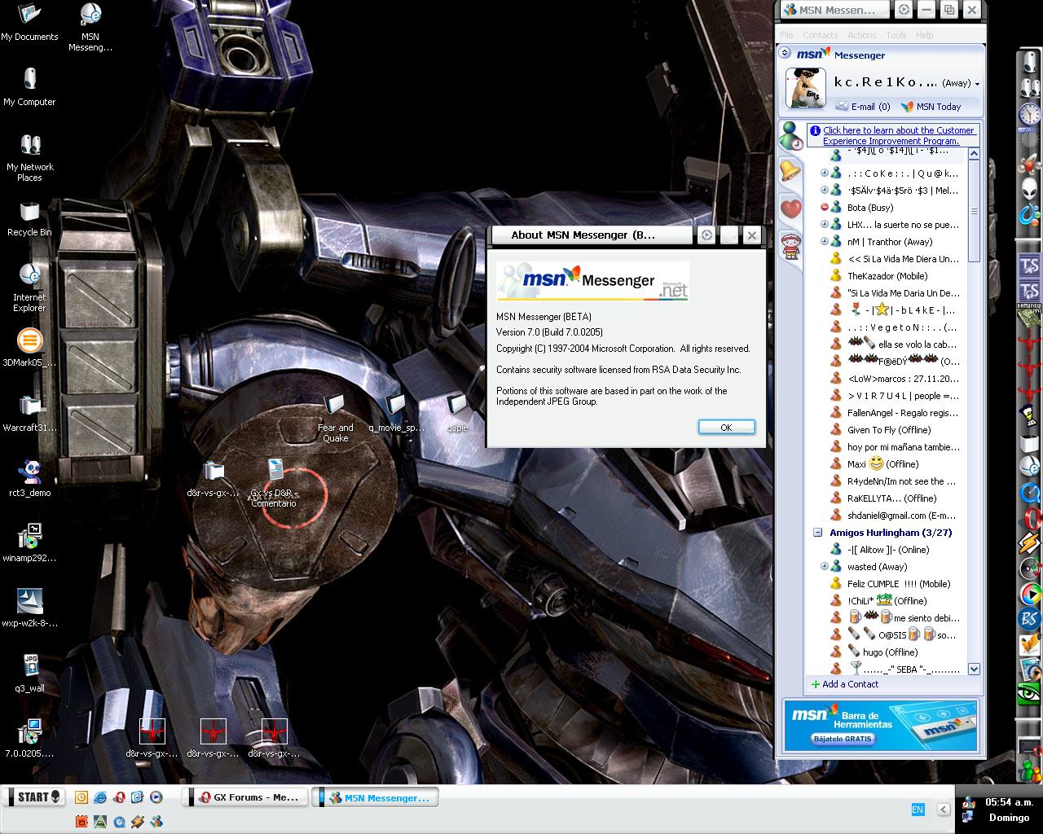This screenshot has width=1043, height=834.
Task: Select the q_movie_sp folder icon
Action: [396, 413]
